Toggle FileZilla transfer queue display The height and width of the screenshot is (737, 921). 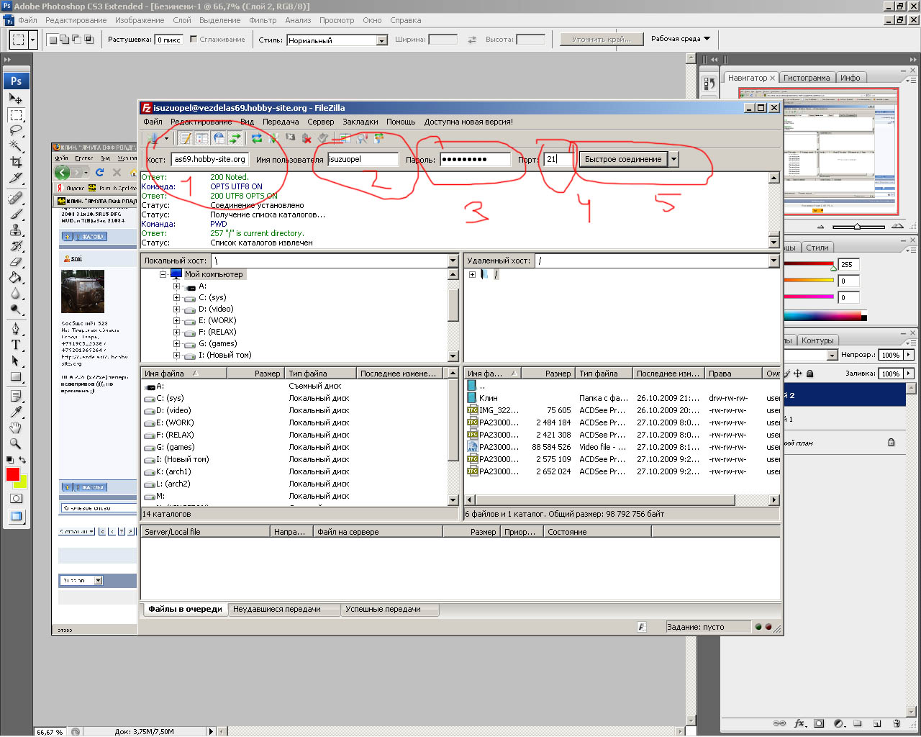(235, 138)
